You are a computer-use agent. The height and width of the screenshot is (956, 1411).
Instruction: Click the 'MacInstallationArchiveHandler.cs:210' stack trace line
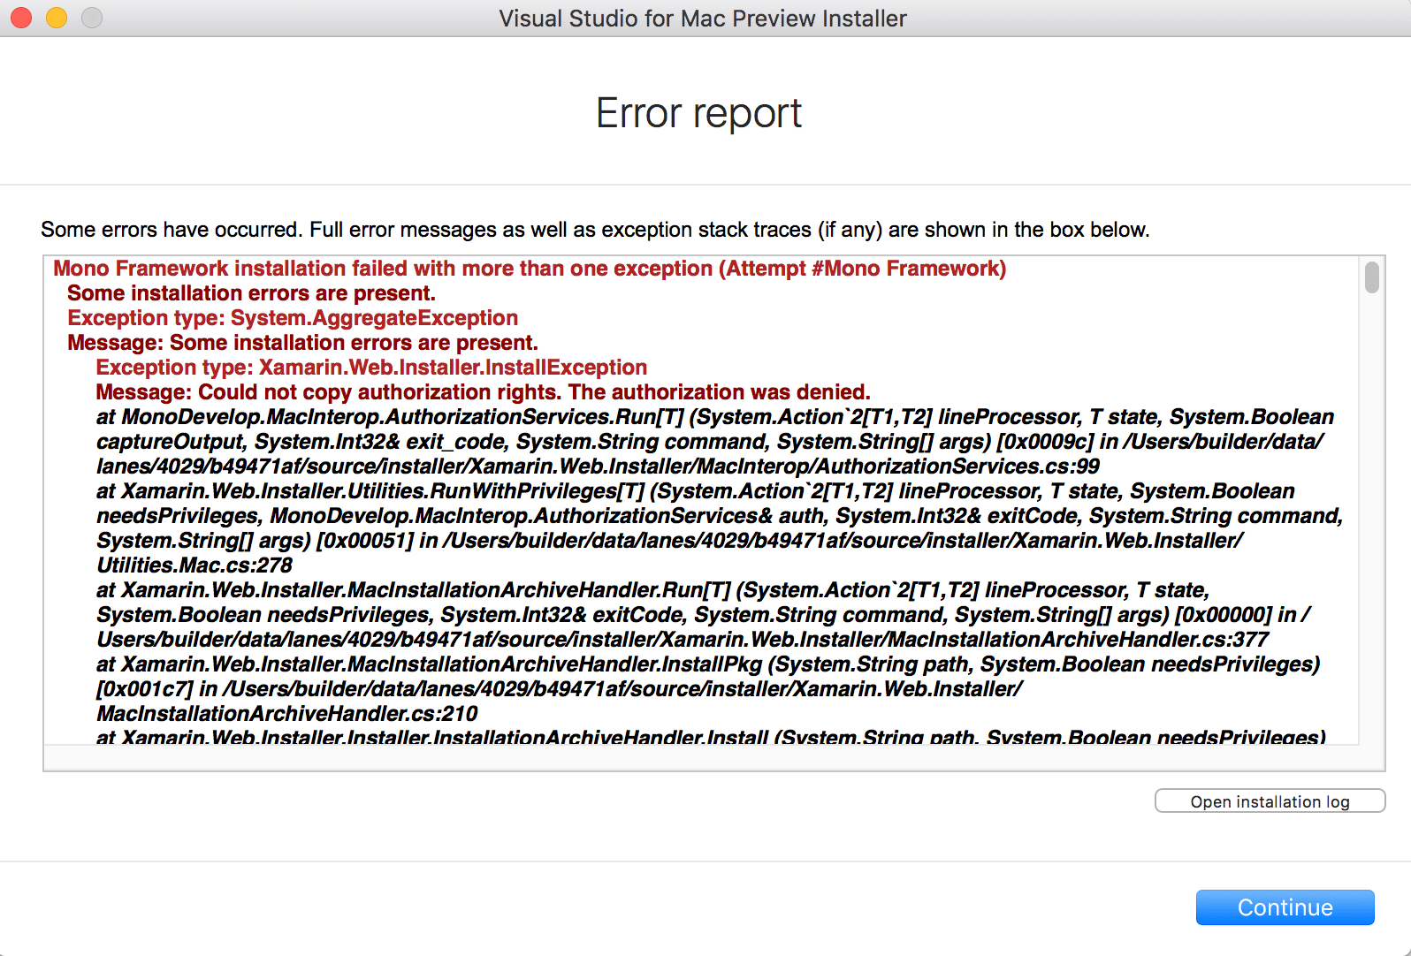pyautogui.click(x=286, y=714)
